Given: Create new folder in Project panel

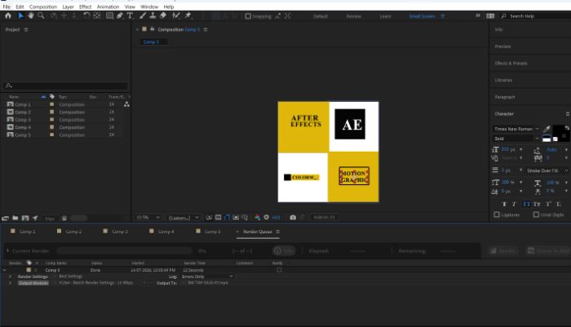Looking at the screenshot, I should [x=15, y=218].
